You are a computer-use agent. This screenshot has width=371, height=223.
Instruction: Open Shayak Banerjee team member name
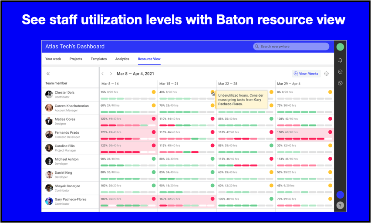tap(67, 186)
